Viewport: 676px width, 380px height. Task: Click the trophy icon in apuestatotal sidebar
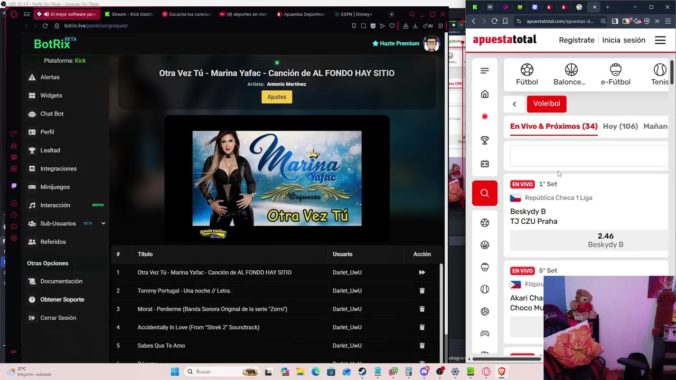[x=485, y=140]
